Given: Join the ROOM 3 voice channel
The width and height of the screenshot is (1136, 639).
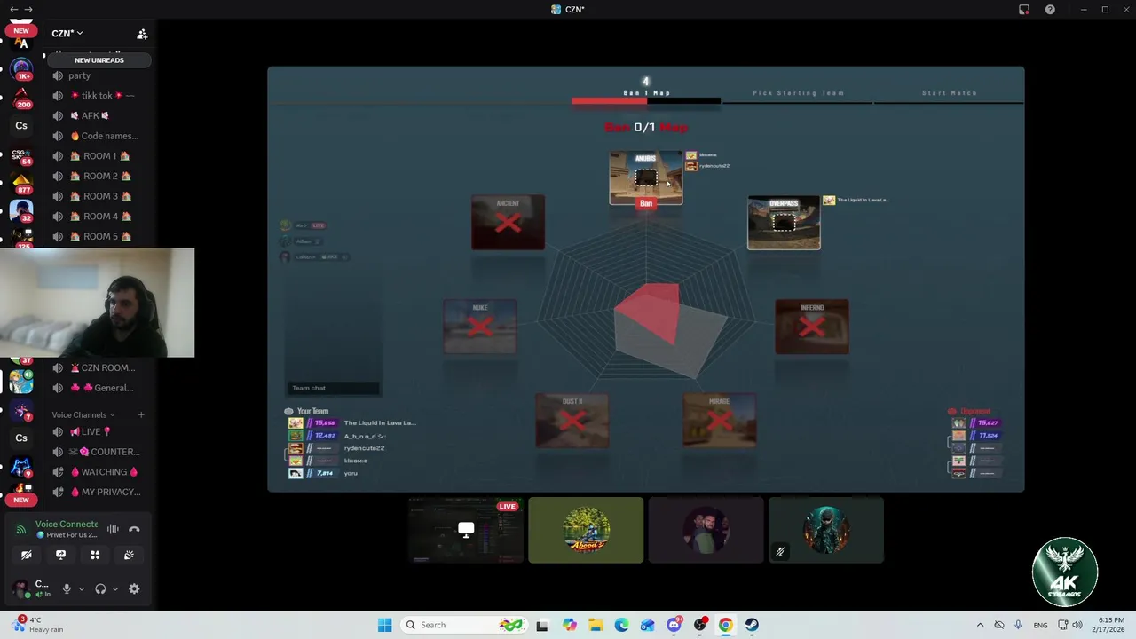Looking at the screenshot, I should [x=99, y=196].
